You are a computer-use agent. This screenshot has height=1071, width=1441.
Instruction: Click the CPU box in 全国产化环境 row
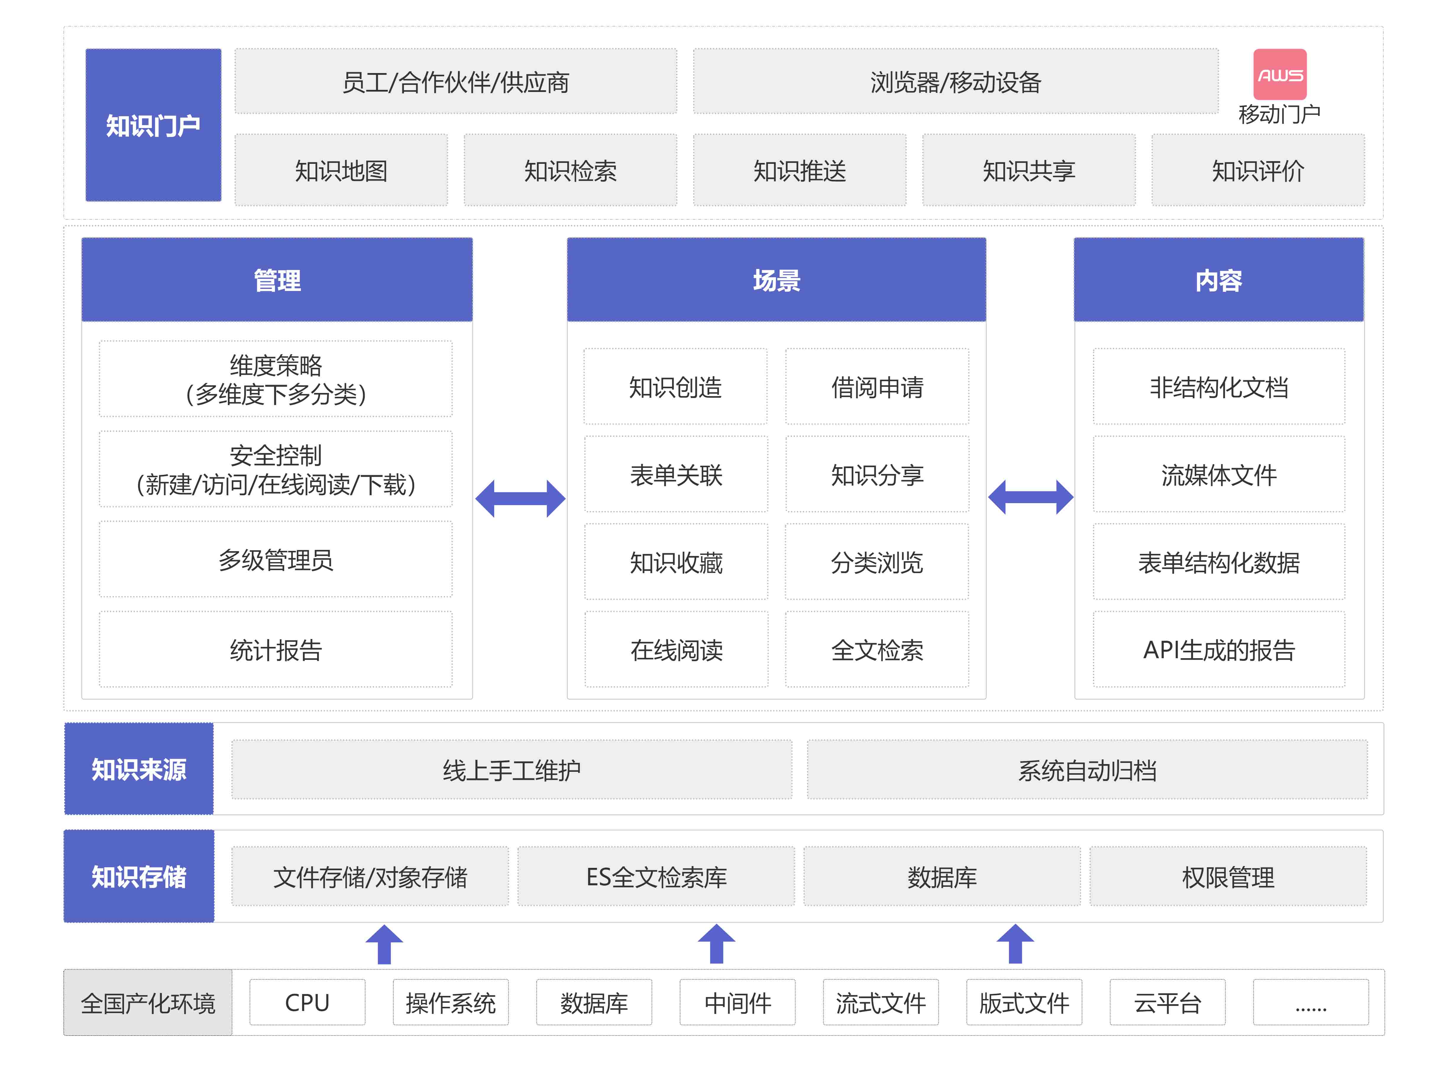pyautogui.click(x=307, y=1002)
